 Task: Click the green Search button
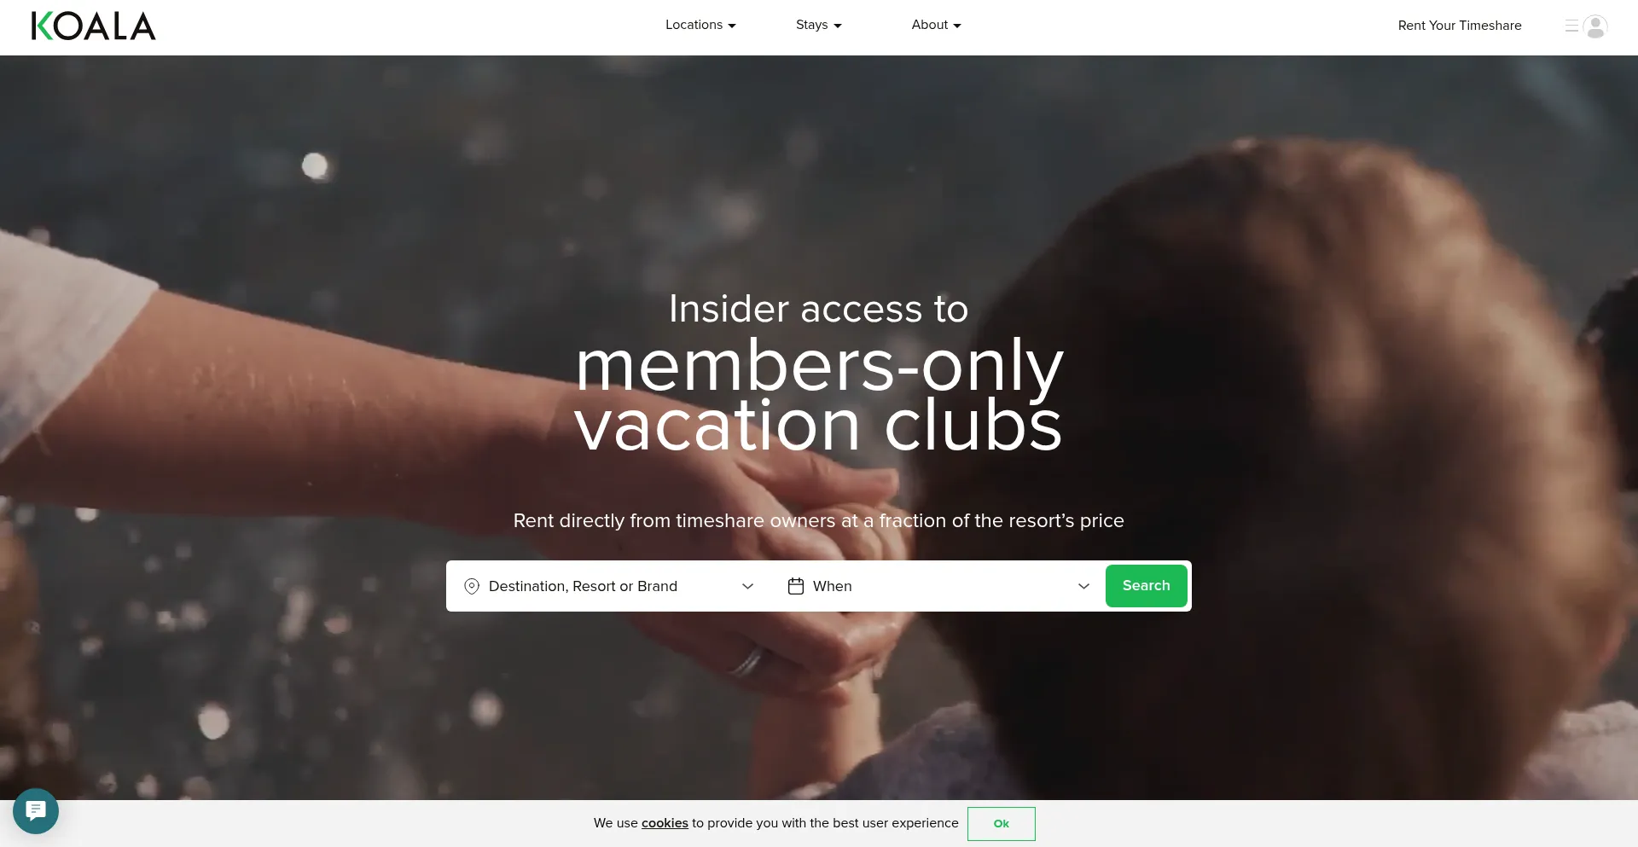[x=1147, y=586]
